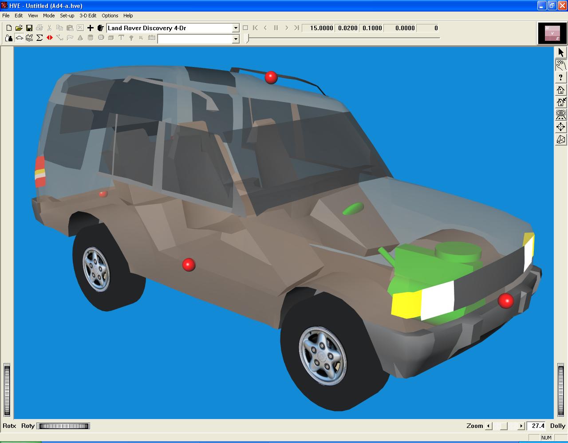Click the environment editor terrain icon
568x443 pixels.
click(29, 38)
